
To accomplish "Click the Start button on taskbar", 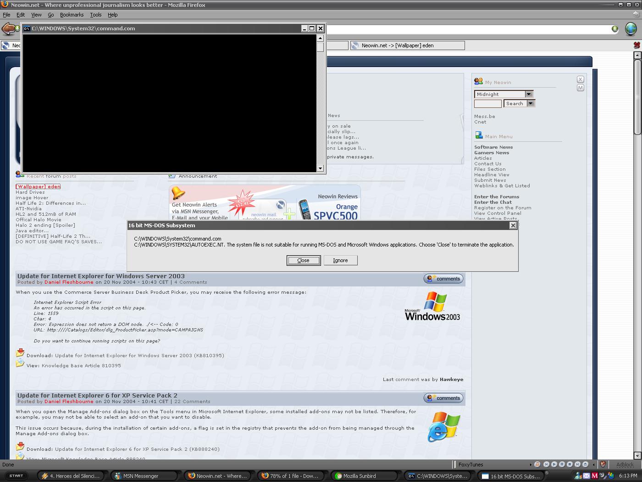I will (16, 476).
